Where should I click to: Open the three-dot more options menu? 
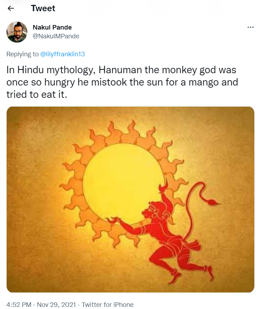pos(250,27)
